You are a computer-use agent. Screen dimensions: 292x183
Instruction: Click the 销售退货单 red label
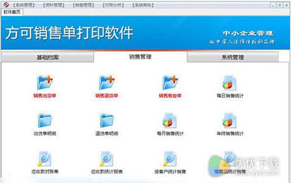(x=107, y=96)
